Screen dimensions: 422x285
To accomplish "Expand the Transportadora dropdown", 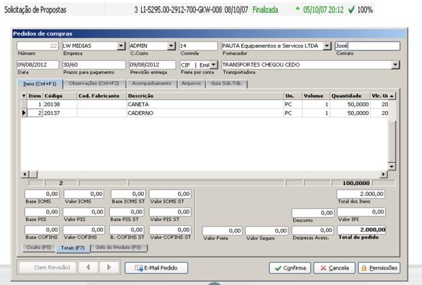I will [x=396, y=65].
